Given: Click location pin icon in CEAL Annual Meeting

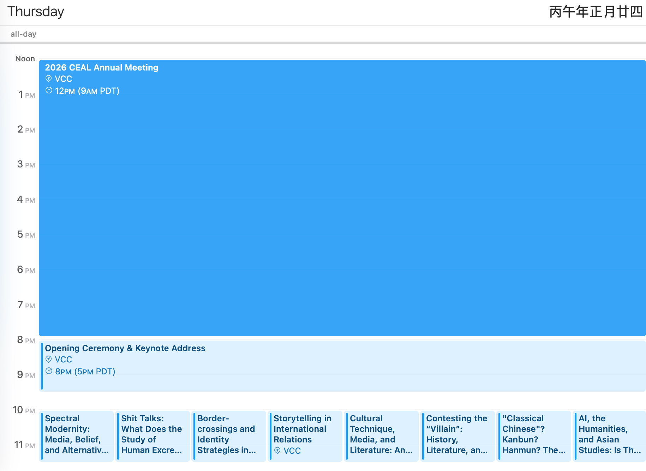Looking at the screenshot, I should coord(49,79).
